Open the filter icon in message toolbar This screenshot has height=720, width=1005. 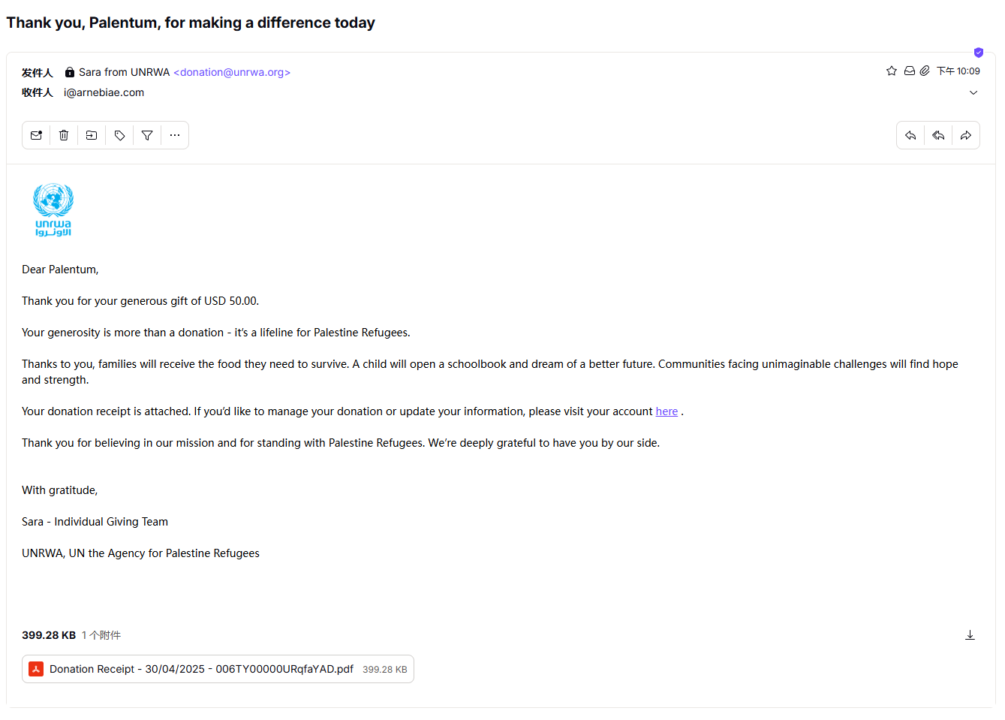coord(147,135)
